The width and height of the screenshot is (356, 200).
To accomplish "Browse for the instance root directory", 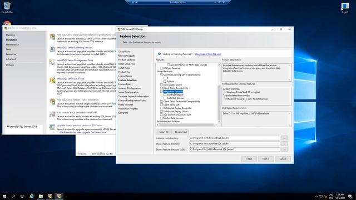I will [x=284, y=138].
